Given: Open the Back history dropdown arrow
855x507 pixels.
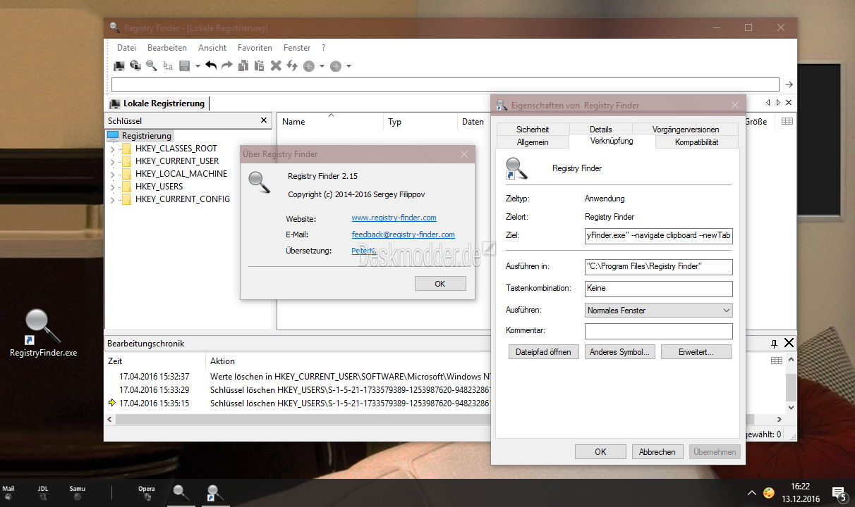Looking at the screenshot, I should coord(322,66).
